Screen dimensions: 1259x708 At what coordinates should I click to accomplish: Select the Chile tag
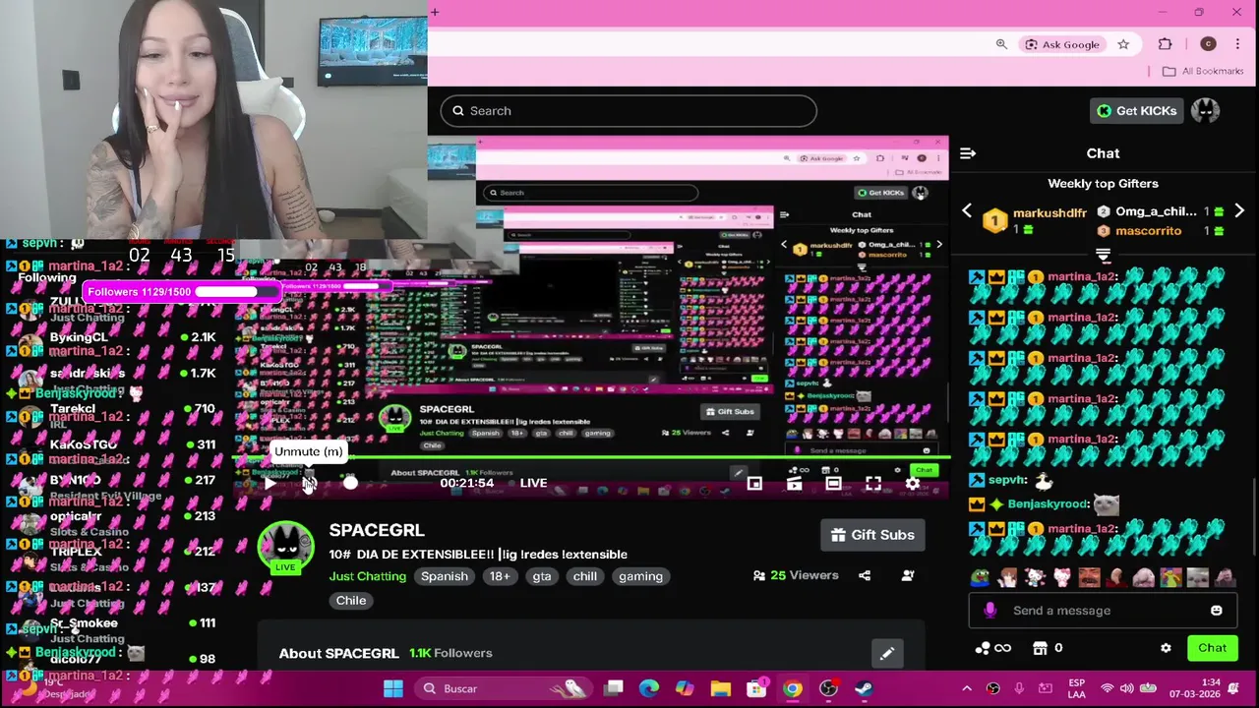click(x=350, y=601)
